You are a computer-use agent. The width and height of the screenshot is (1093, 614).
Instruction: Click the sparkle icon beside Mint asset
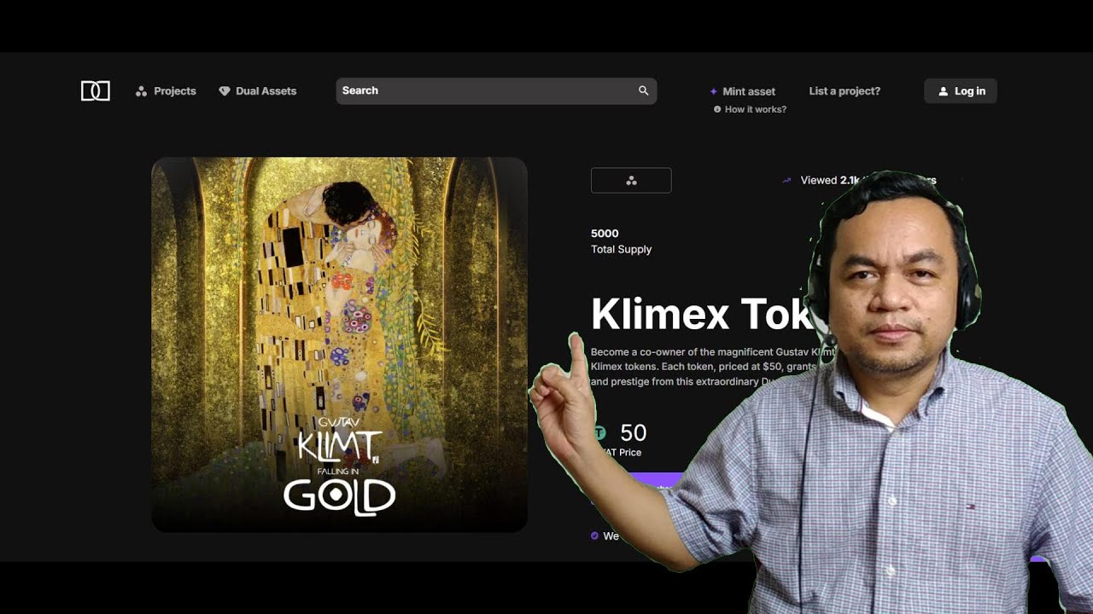[714, 91]
